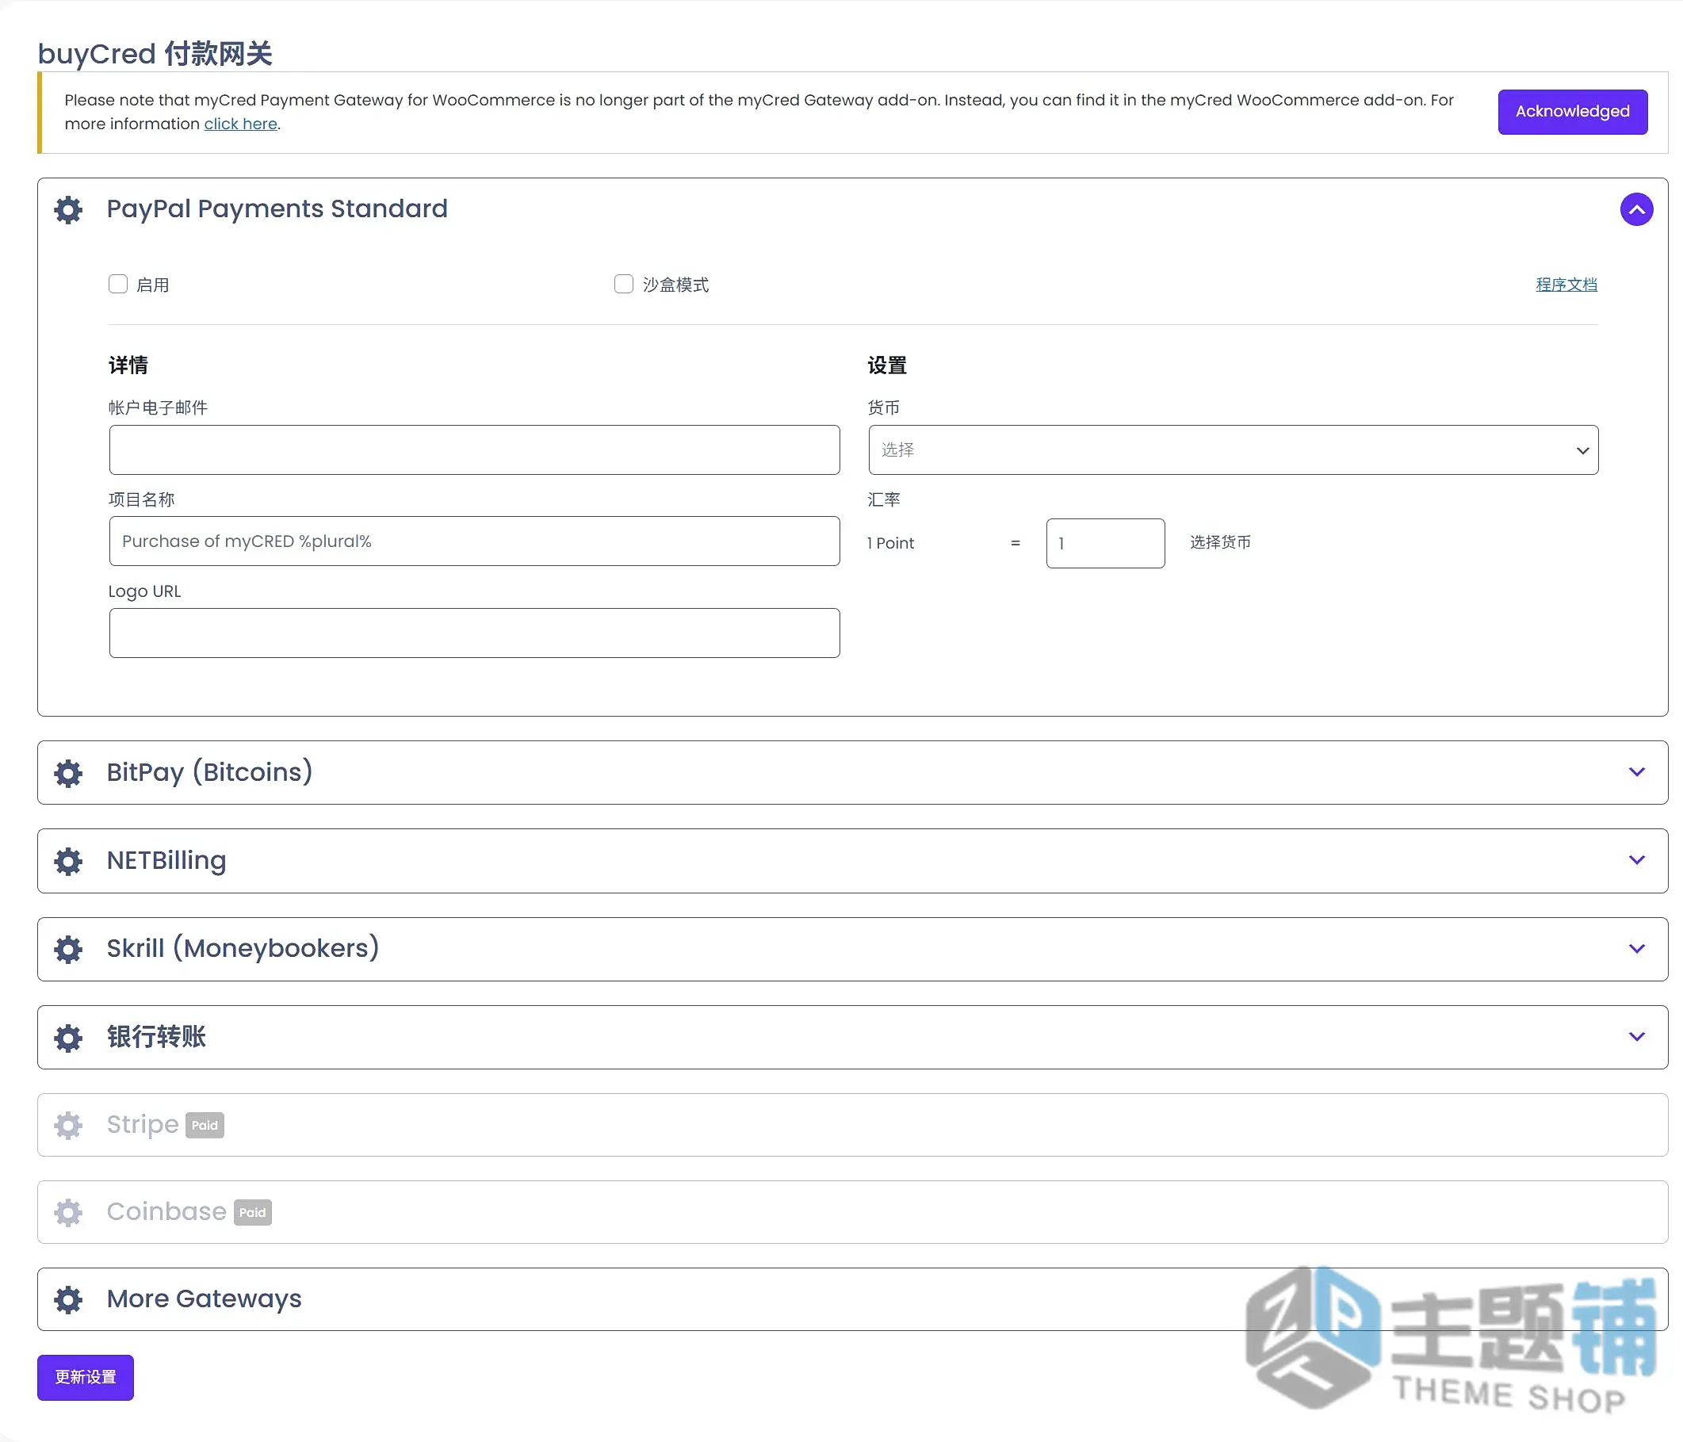Open the BitPay (Bitcoins) heading
The image size is (1683, 1442).
[x=209, y=772]
